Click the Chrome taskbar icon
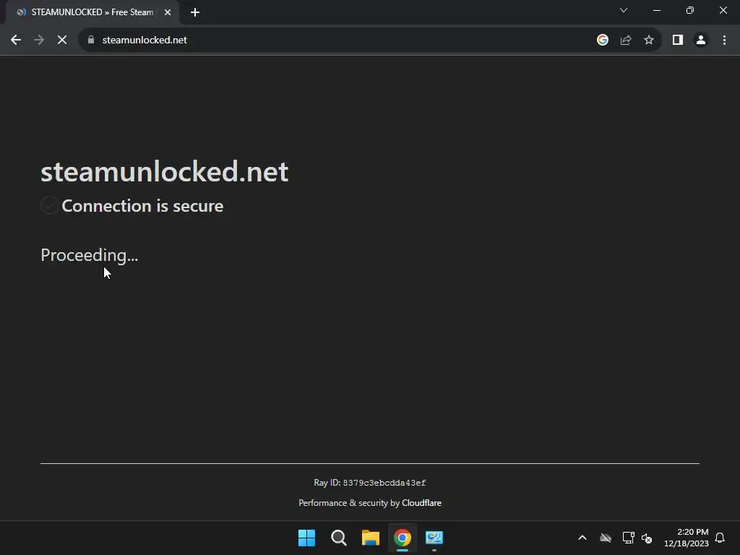Viewport: 740px width, 555px height. tap(402, 538)
